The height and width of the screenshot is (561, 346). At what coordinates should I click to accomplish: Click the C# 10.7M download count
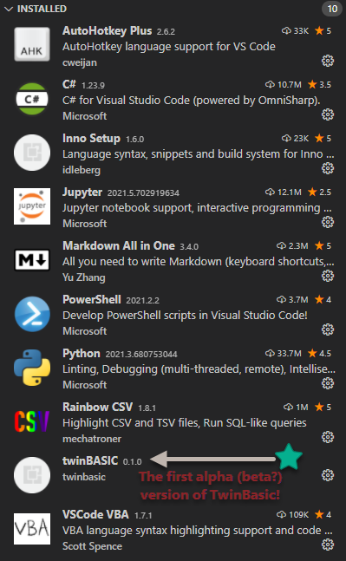point(283,84)
